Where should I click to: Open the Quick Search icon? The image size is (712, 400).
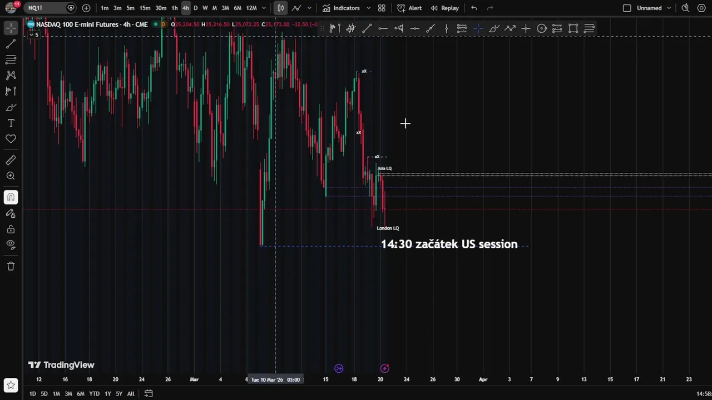click(x=685, y=8)
